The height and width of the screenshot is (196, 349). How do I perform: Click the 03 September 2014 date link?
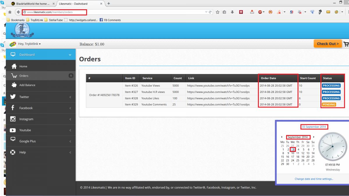click(x=314, y=127)
